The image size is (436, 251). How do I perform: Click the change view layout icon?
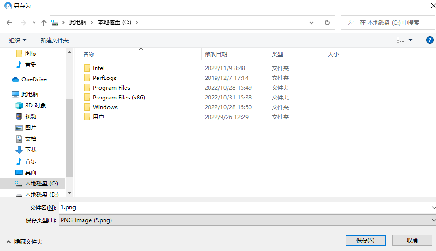[401, 40]
